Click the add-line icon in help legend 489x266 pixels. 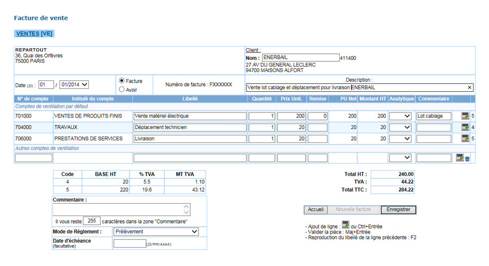point(345,224)
